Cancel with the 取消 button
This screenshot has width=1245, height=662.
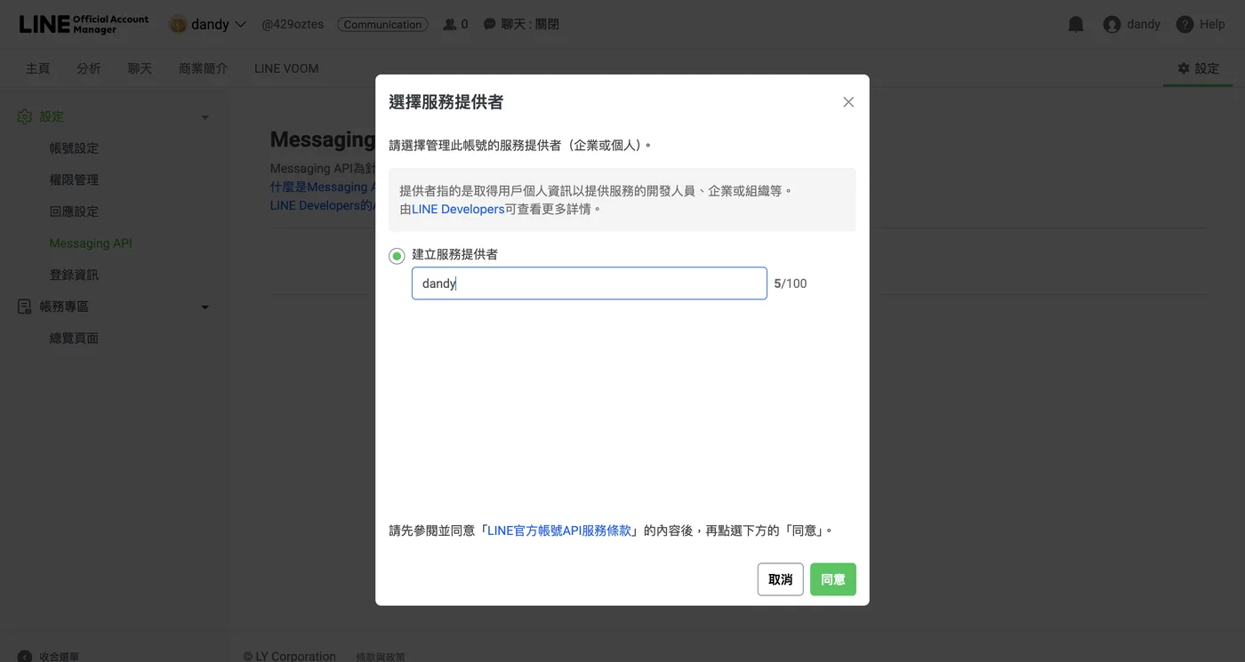(x=781, y=579)
